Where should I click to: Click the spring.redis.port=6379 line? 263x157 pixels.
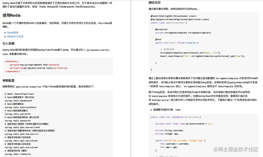point(18,114)
